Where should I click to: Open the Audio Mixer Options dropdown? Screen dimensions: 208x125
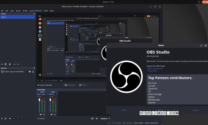coord(105,119)
